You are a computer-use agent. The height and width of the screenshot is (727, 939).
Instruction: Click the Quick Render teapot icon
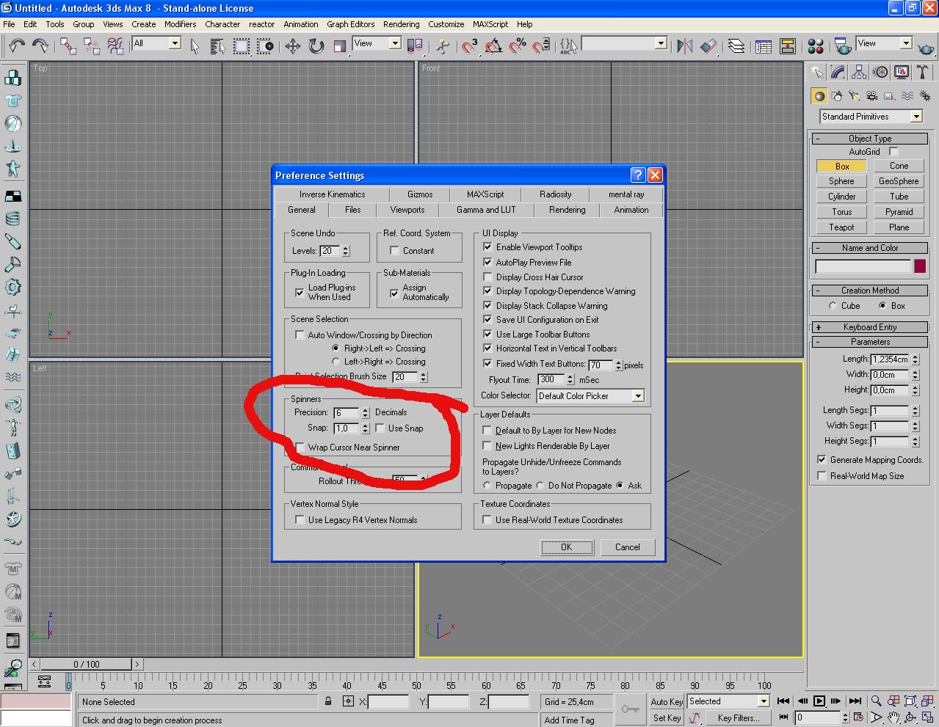pyautogui.click(x=927, y=47)
